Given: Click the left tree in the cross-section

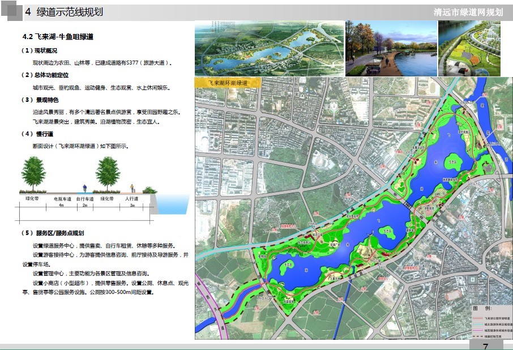Looking at the screenshot, I should coord(34,173).
